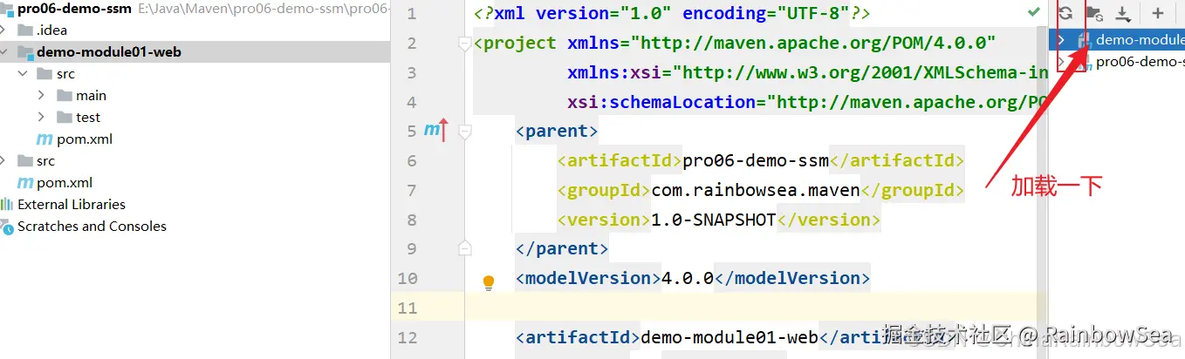Select demo-module entry in Maven panel

point(1140,39)
